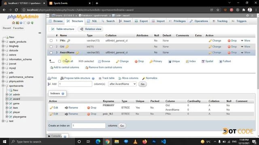259x145 pixels.
Task: Select the AwardName column checkbox
Action: tap(51, 53)
